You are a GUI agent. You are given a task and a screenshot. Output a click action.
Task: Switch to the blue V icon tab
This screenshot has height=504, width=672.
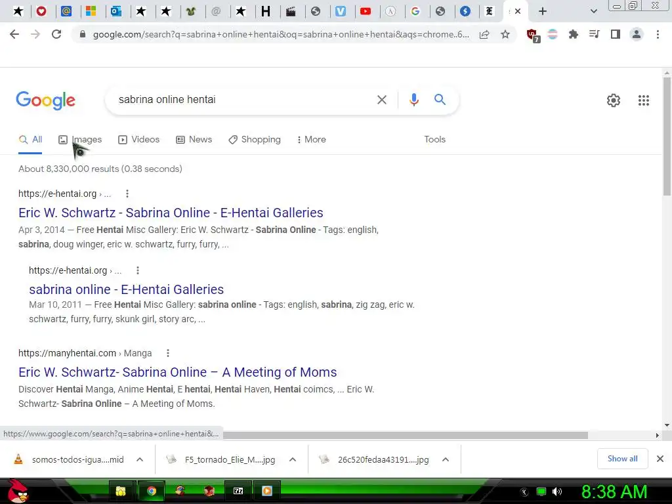click(x=341, y=11)
